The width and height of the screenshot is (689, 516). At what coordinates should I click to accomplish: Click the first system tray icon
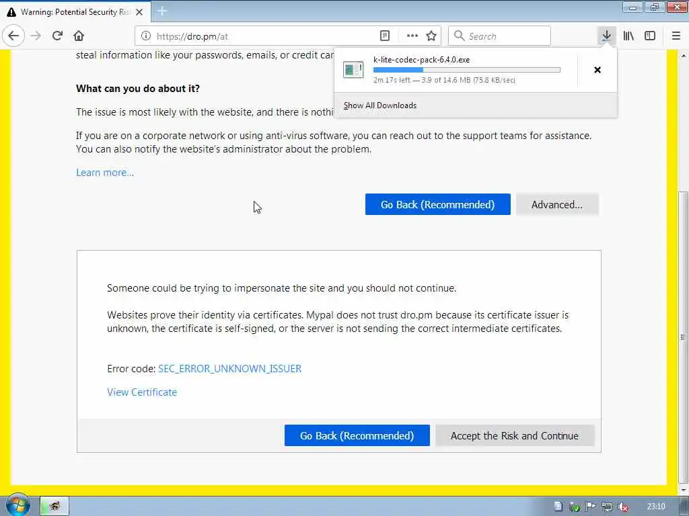click(558, 507)
